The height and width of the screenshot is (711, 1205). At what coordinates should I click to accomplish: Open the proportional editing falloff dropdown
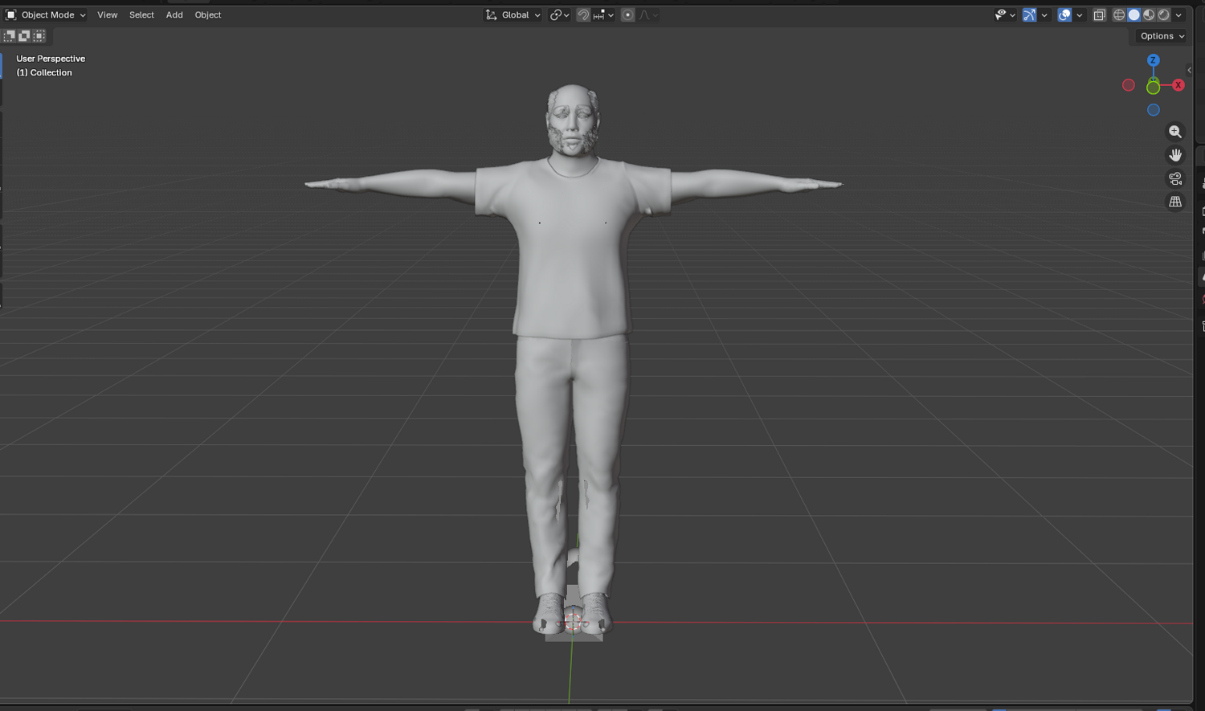pos(648,14)
